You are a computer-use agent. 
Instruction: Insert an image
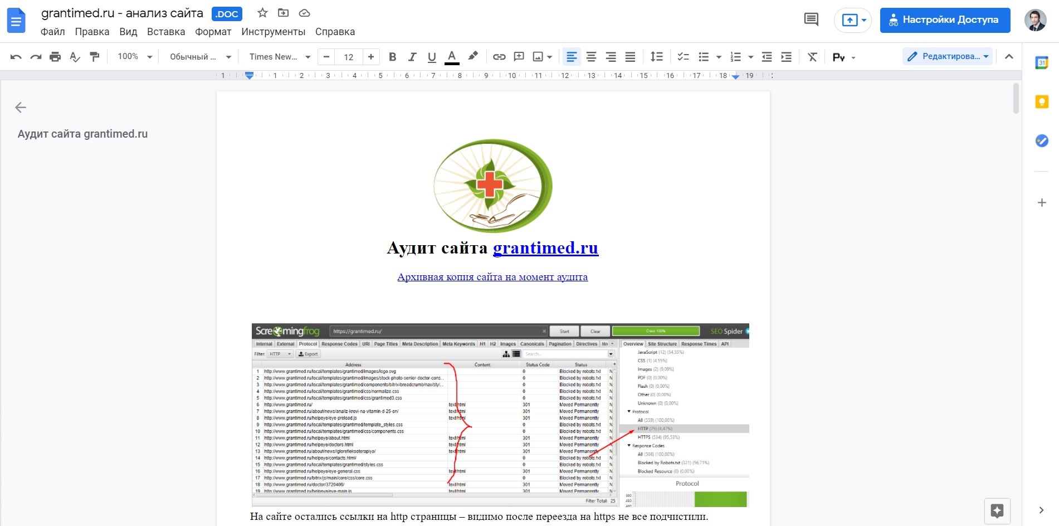538,56
